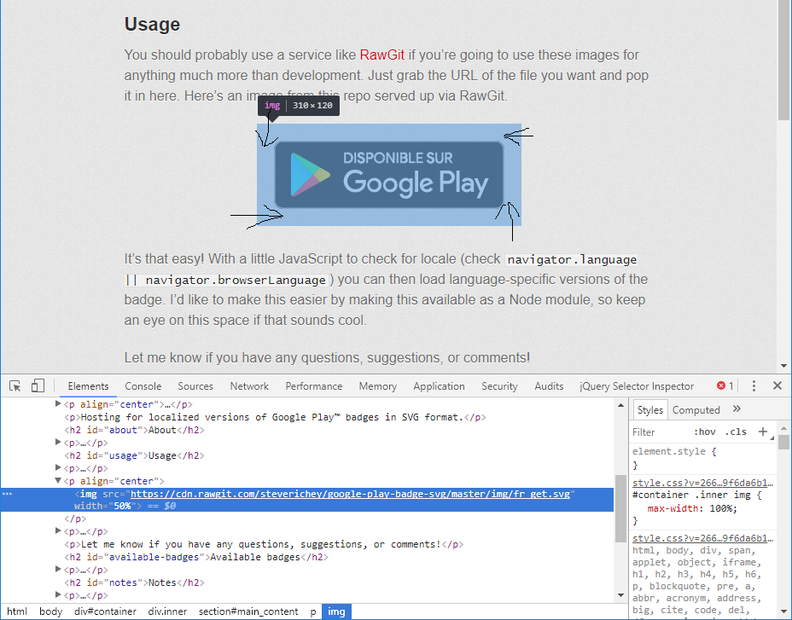Image resolution: width=792 pixels, height=620 pixels.
Task: Select the h2 id="usage" DOM node
Action: (134, 455)
